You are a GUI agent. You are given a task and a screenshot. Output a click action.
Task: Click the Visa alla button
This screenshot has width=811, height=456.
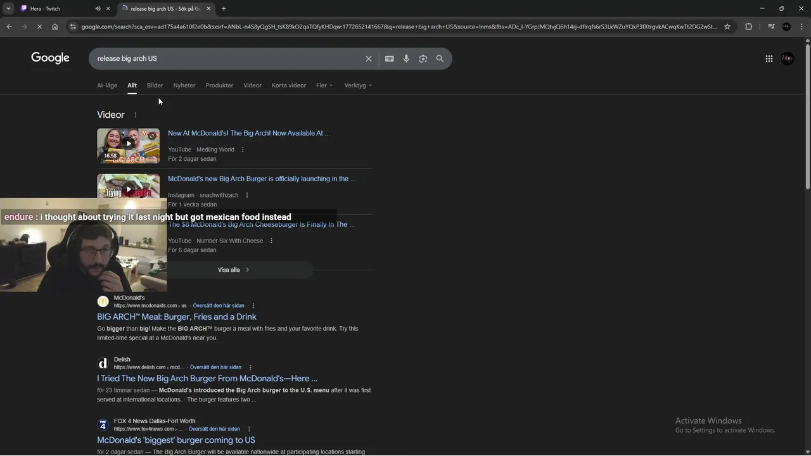pyautogui.click(x=234, y=270)
